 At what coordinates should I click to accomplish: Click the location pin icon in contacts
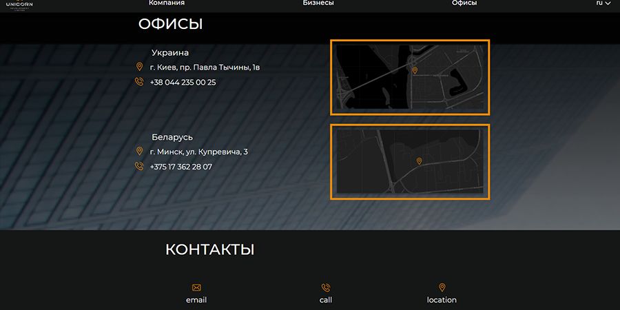pos(442,287)
